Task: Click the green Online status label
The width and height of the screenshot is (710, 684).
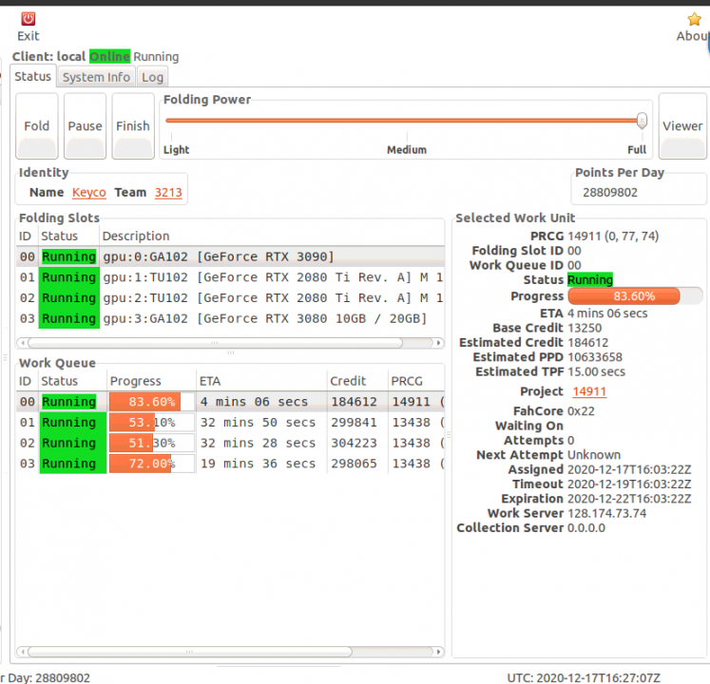Action: coord(109,57)
